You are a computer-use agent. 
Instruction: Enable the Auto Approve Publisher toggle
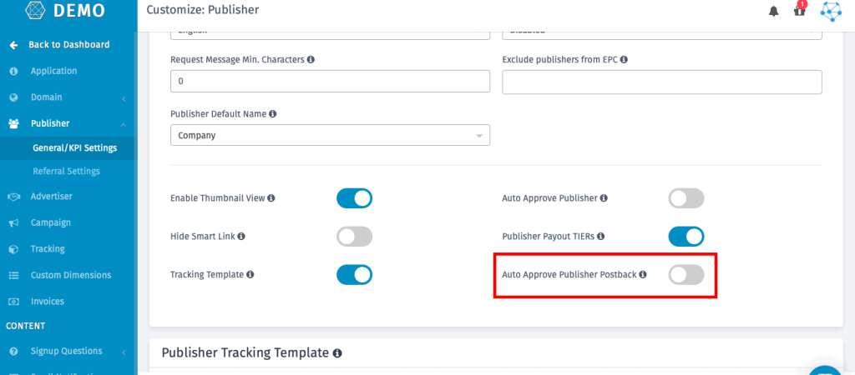click(686, 198)
